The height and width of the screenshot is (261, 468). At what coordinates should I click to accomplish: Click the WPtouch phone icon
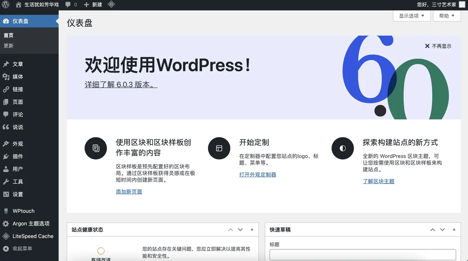point(6,211)
